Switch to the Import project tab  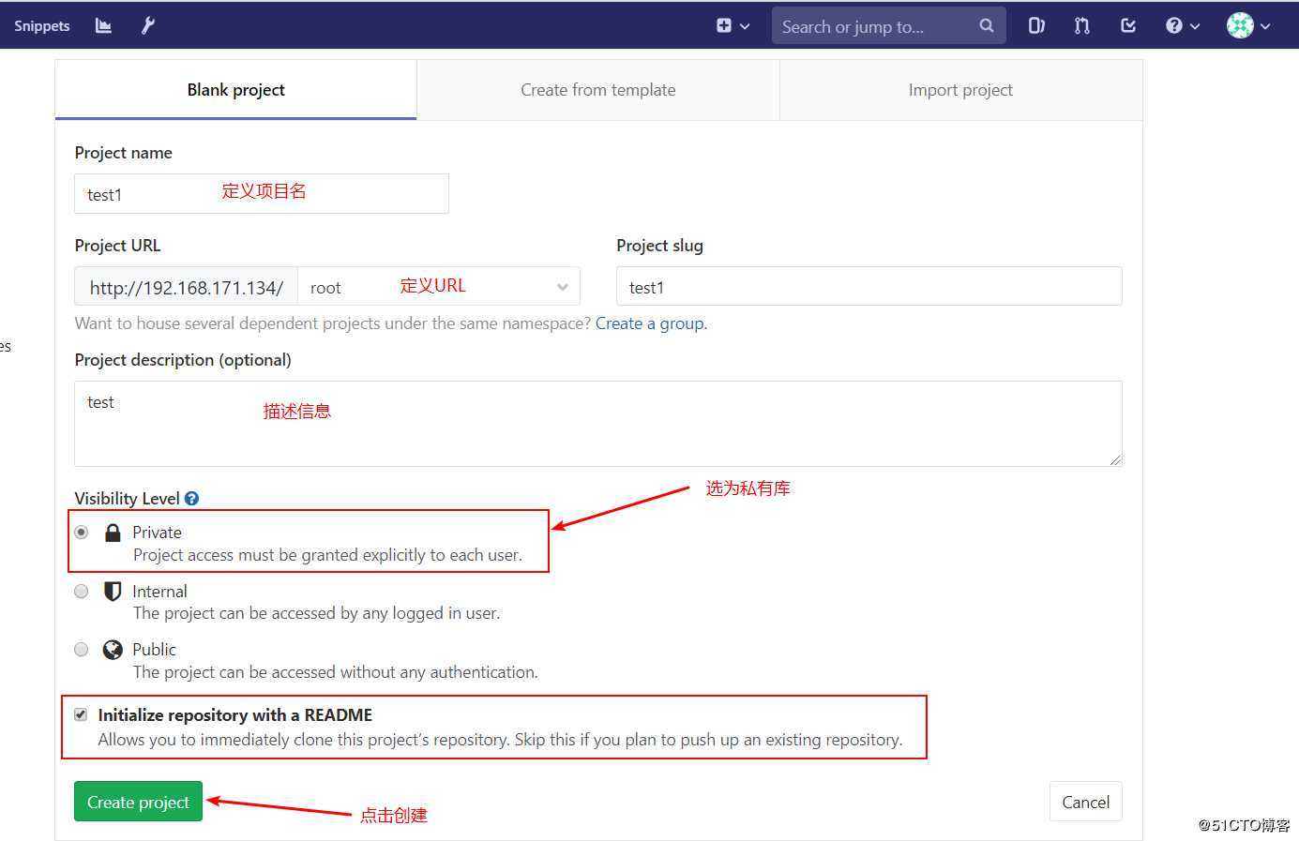coord(960,90)
